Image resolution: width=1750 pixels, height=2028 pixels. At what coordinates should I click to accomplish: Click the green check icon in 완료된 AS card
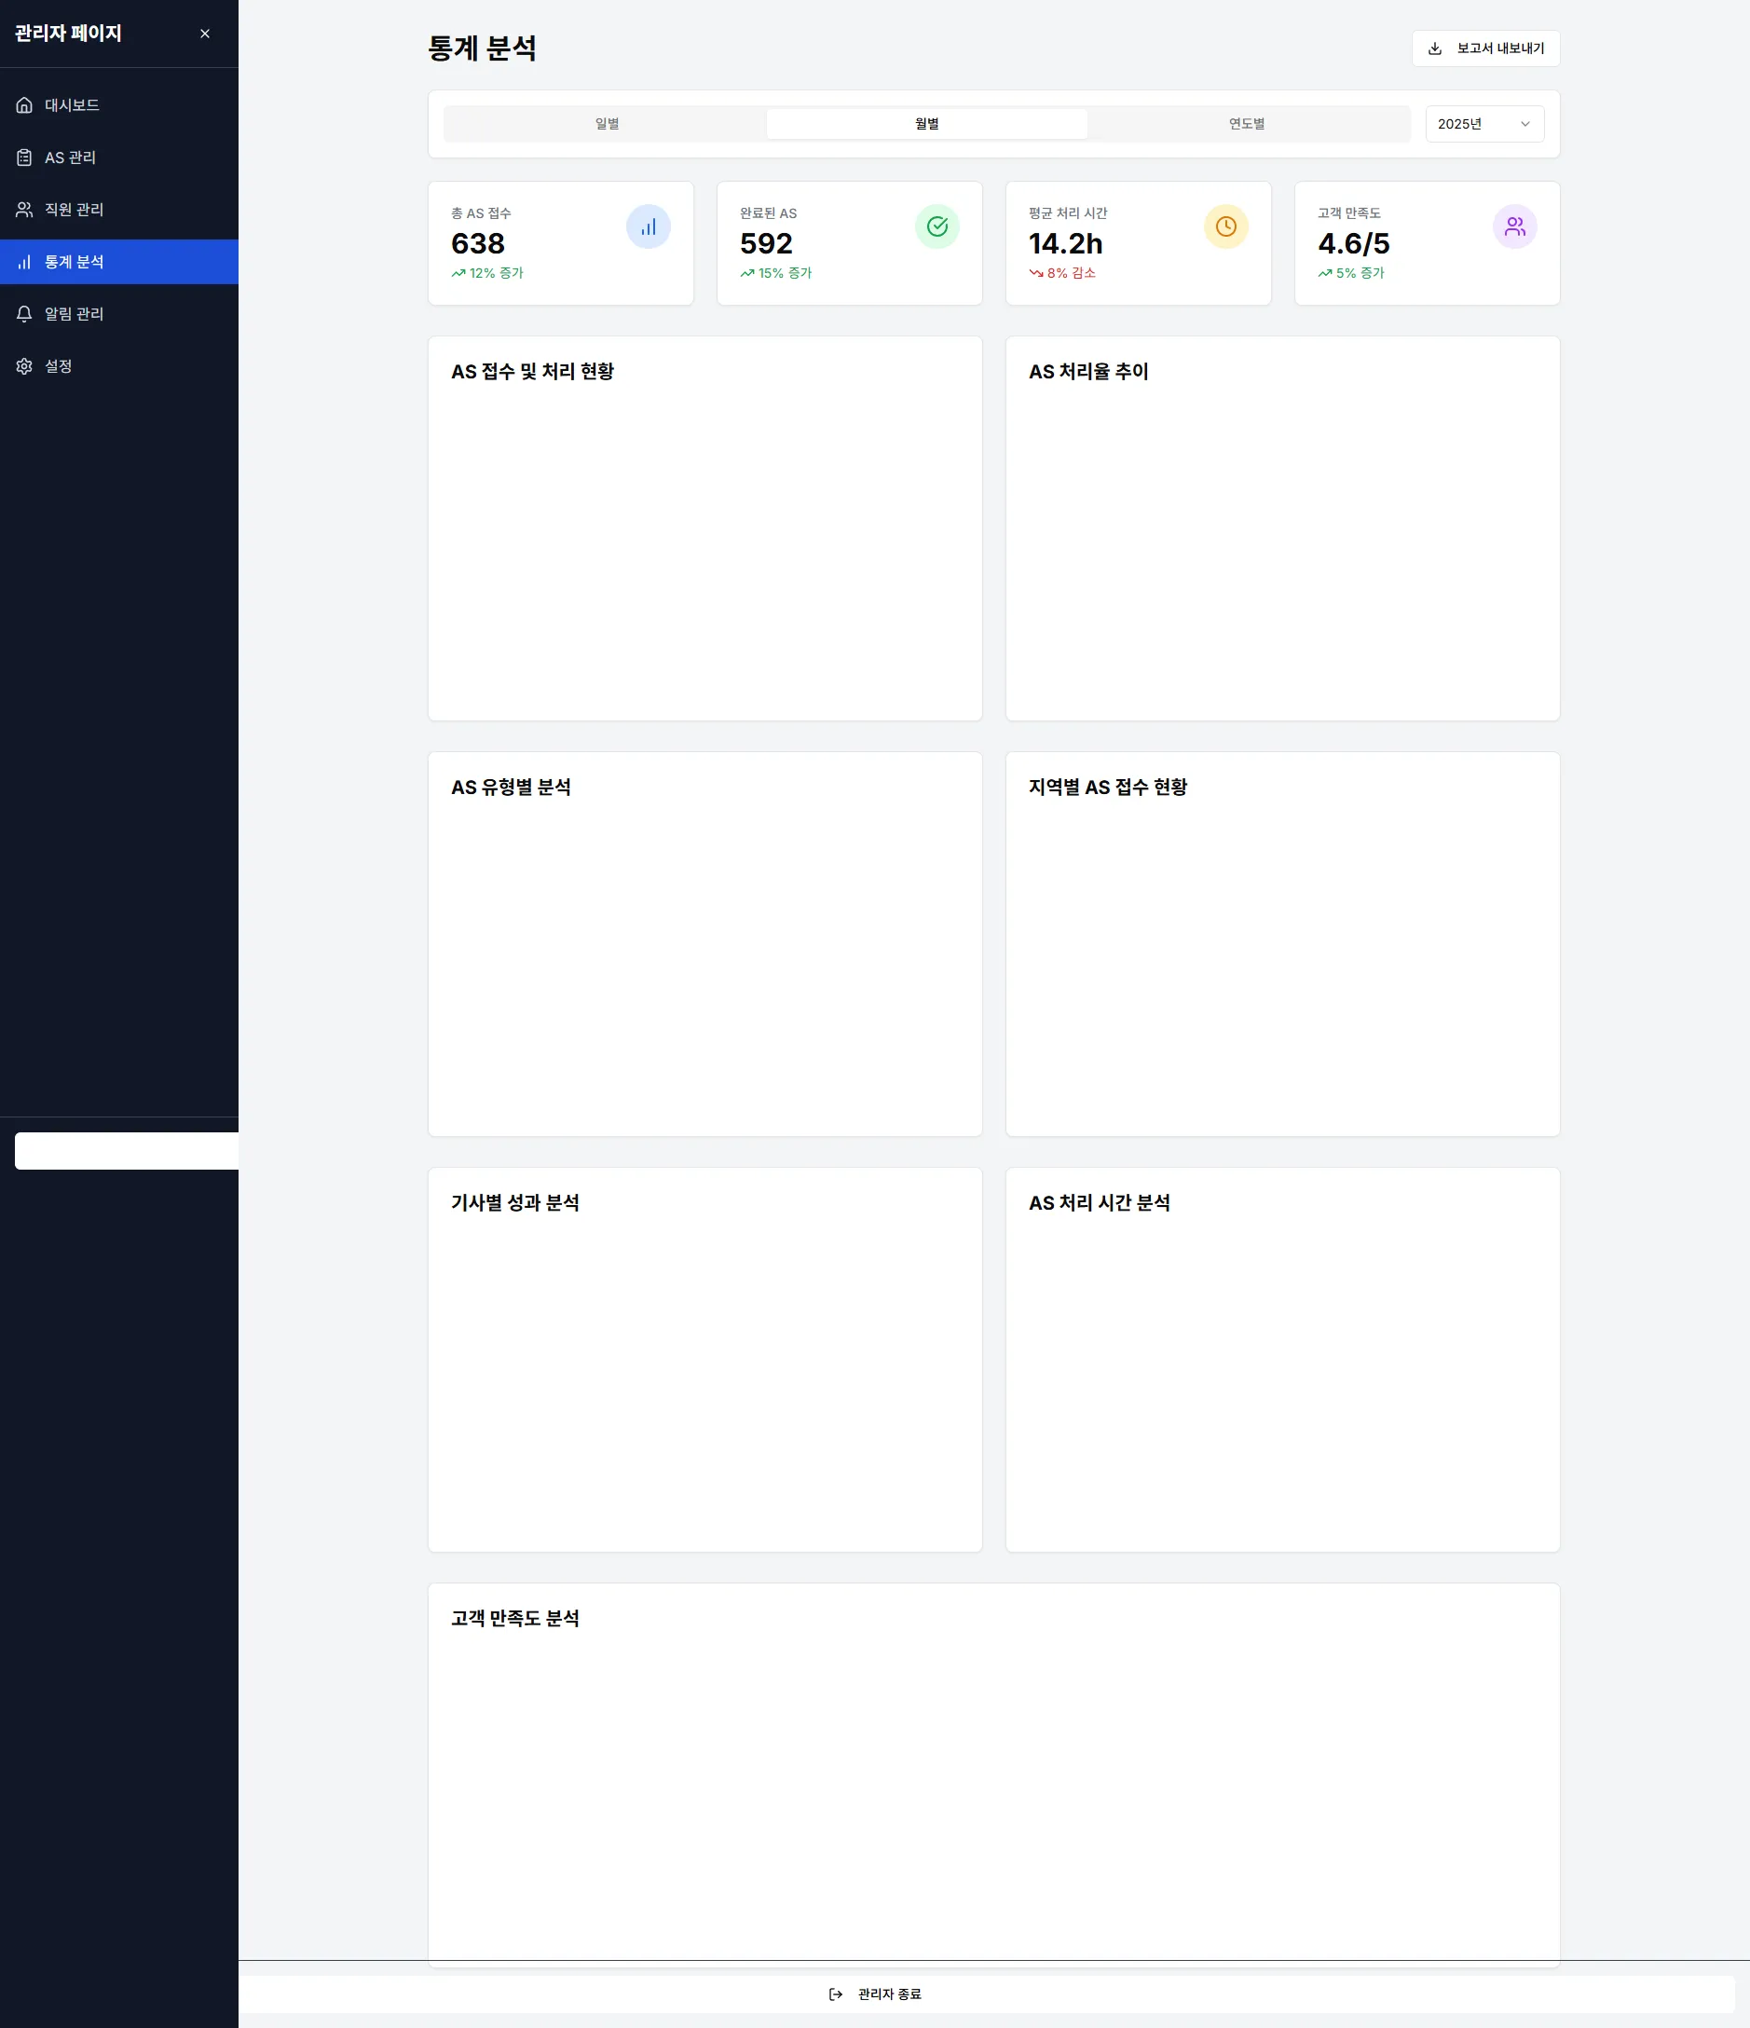[937, 227]
